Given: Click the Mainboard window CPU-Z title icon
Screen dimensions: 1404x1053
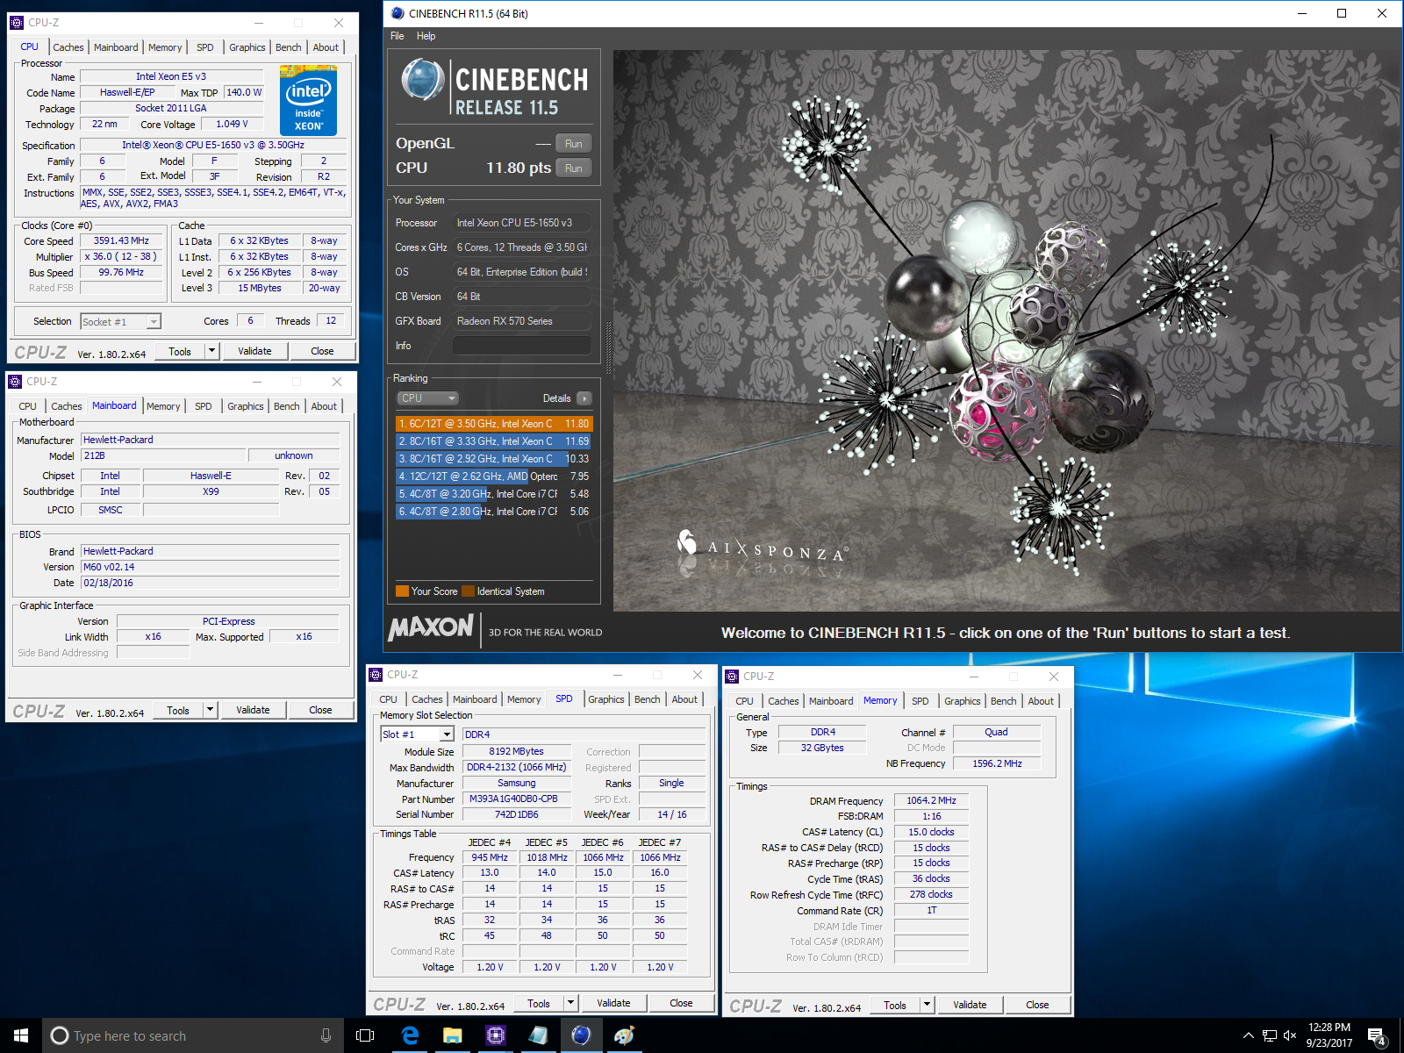Looking at the screenshot, I should (x=15, y=381).
